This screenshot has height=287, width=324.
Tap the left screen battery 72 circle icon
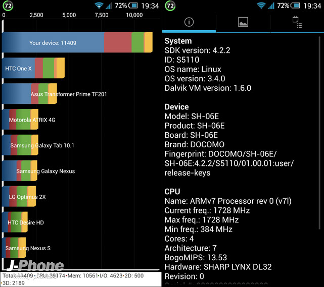[x=8, y=6]
